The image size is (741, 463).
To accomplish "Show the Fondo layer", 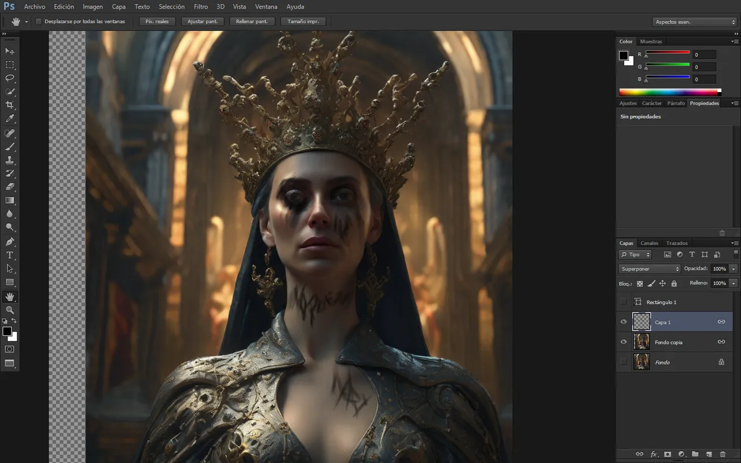I will (623, 362).
